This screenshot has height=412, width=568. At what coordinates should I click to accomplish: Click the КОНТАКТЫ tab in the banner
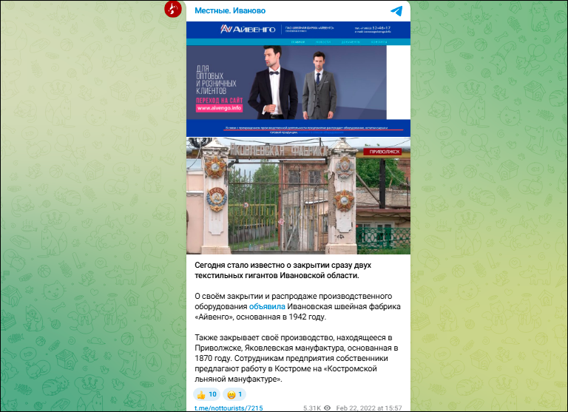(378, 43)
